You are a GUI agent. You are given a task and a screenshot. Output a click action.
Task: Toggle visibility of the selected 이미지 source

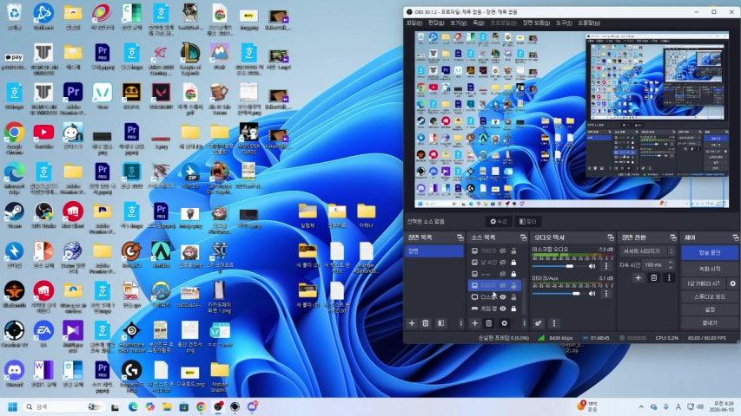pyautogui.click(x=503, y=285)
